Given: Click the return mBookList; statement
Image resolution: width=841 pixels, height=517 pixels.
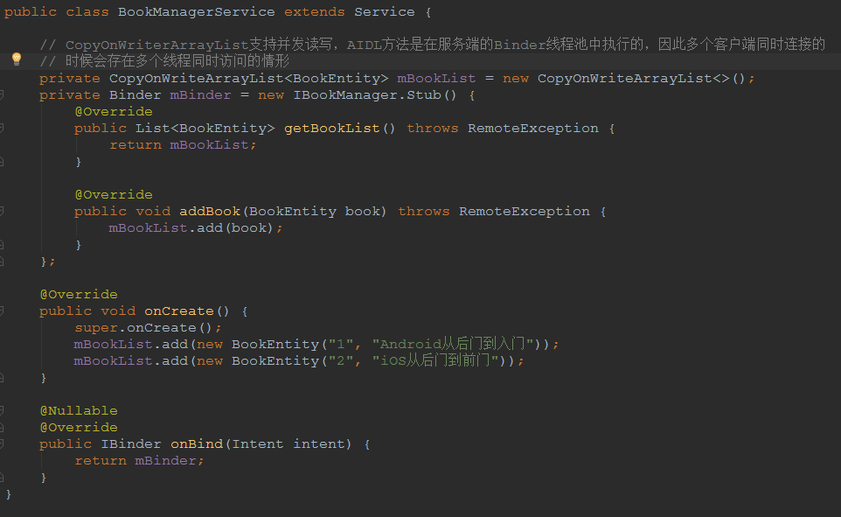Looking at the screenshot, I should click(184, 145).
